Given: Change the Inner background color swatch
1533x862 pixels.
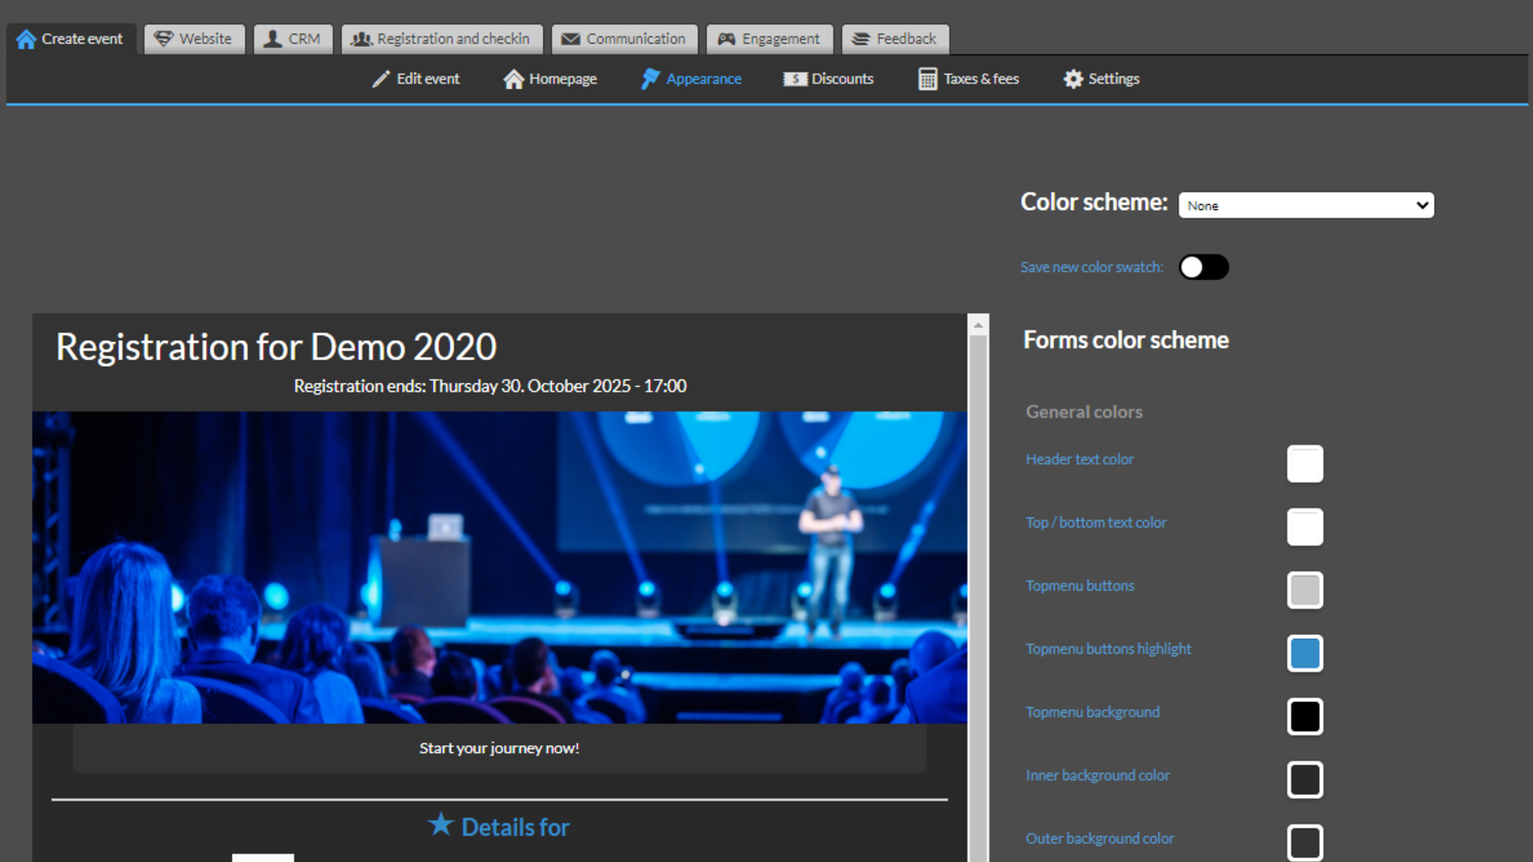Looking at the screenshot, I should (x=1305, y=780).
